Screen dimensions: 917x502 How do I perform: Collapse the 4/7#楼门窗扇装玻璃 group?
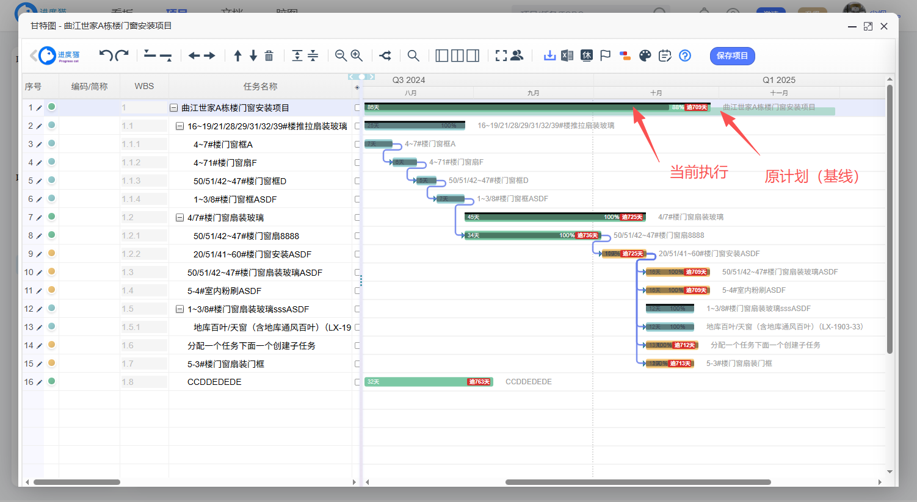pyautogui.click(x=179, y=218)
